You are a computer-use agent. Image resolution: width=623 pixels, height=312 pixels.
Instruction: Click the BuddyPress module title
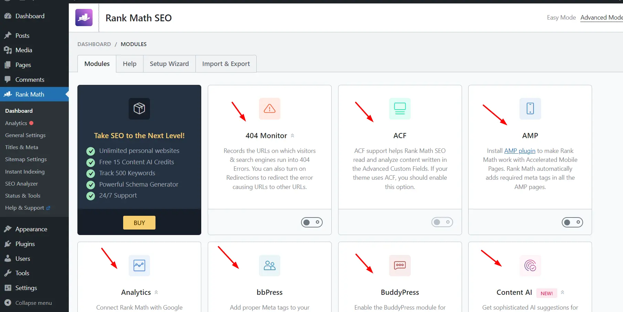400,292
